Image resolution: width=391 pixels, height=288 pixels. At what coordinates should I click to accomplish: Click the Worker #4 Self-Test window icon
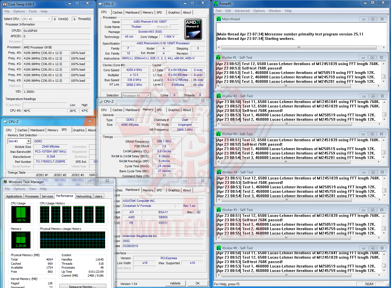[219, 172]
